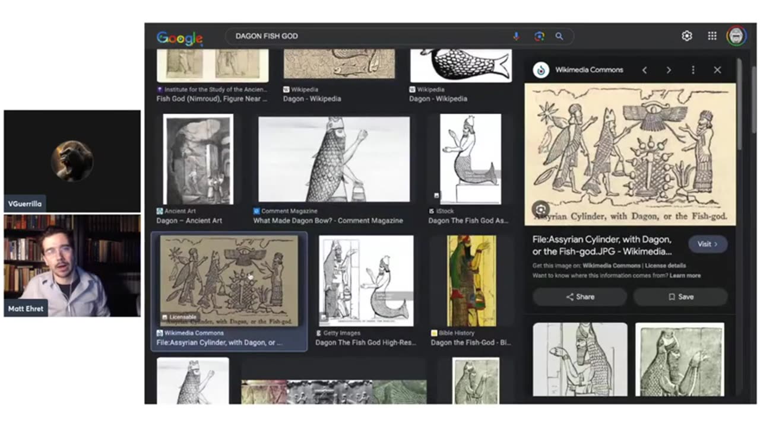Open the second related image of the fish-scale relief
Image resolution: width=760 pixels, height=427 pixels.
point(680,359)
